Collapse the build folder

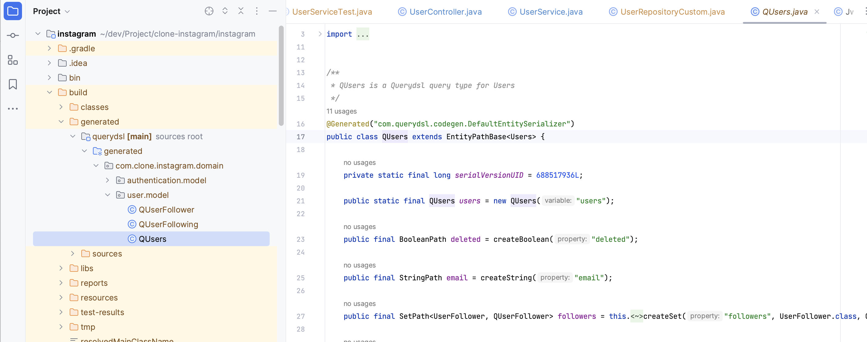tap(50, 92)
